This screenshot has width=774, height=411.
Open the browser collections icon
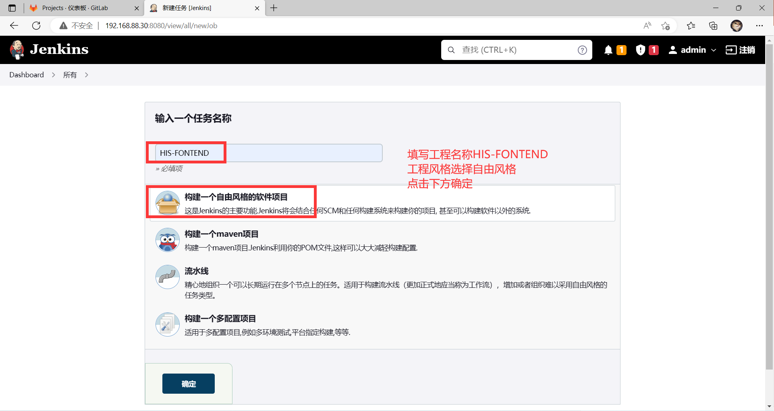[x=713, y=26]
